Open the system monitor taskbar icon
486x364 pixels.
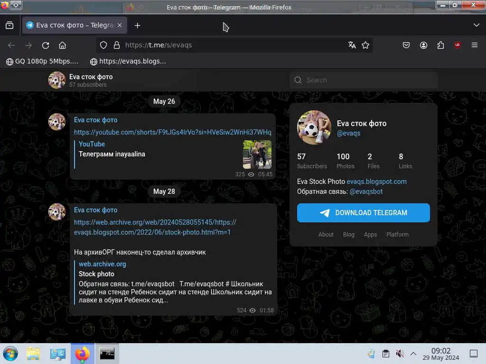point(57,354)
